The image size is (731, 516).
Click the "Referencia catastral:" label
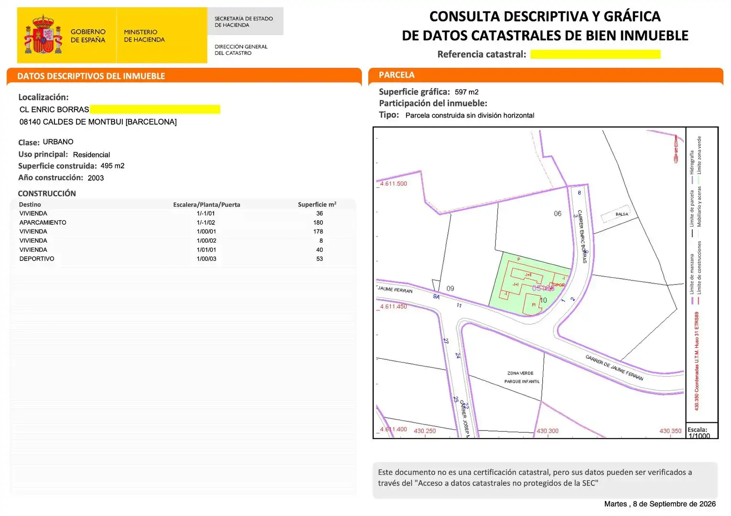coord(482,54)
